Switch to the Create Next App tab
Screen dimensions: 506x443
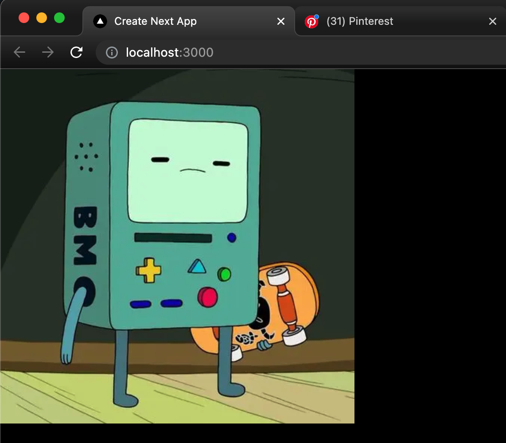(189, 21)
